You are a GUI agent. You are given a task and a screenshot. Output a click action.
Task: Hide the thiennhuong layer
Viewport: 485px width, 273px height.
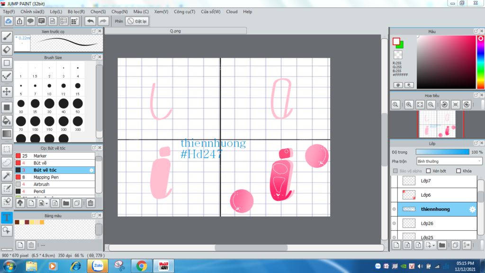(394, 209)
